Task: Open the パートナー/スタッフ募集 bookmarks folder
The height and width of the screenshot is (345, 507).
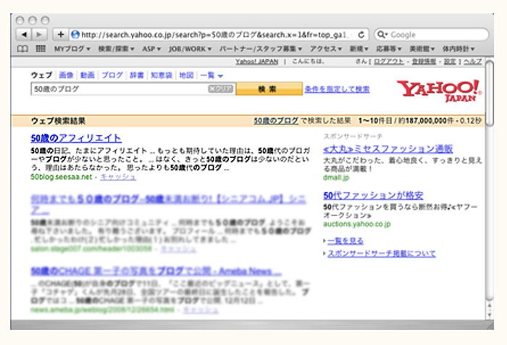Action: [261, 49]
